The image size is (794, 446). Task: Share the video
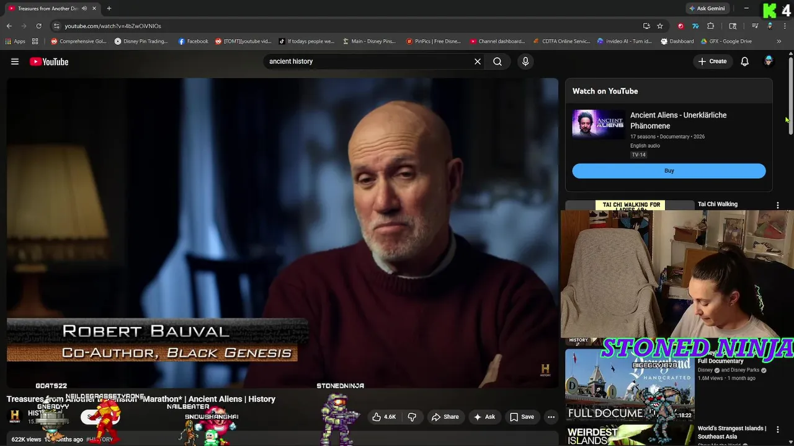(x=445, y=417)
